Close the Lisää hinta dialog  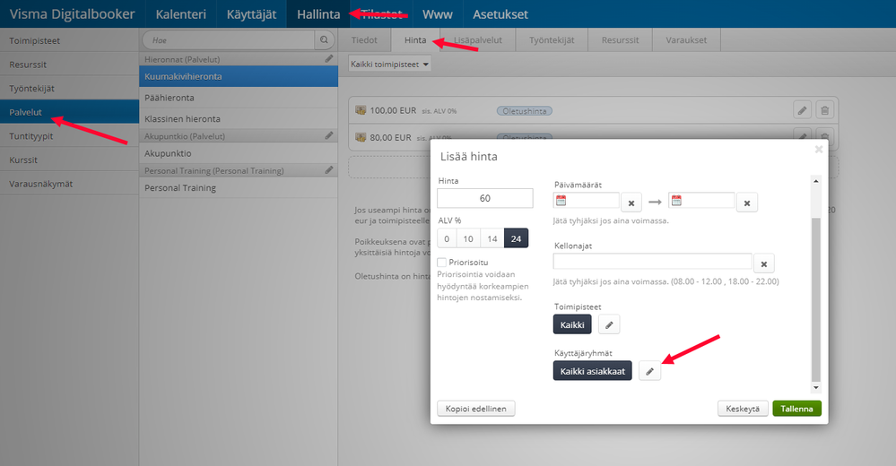[819, 149]
